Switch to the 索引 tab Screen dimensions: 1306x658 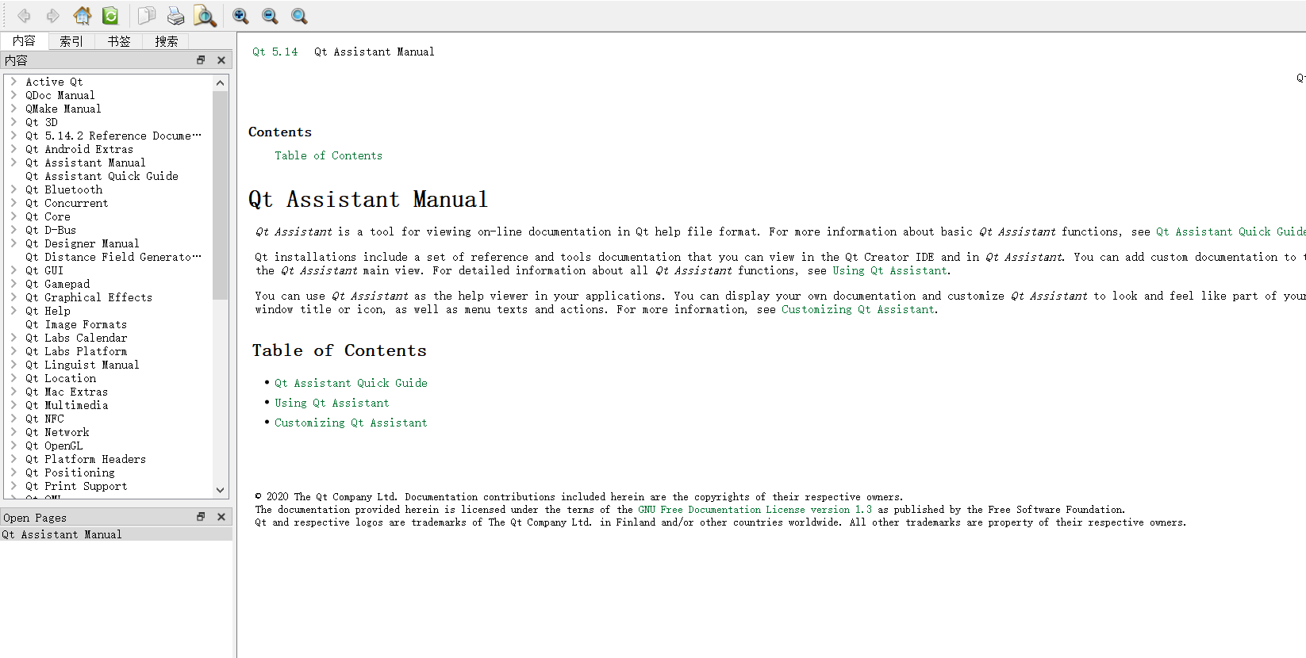tap(71, 41)
